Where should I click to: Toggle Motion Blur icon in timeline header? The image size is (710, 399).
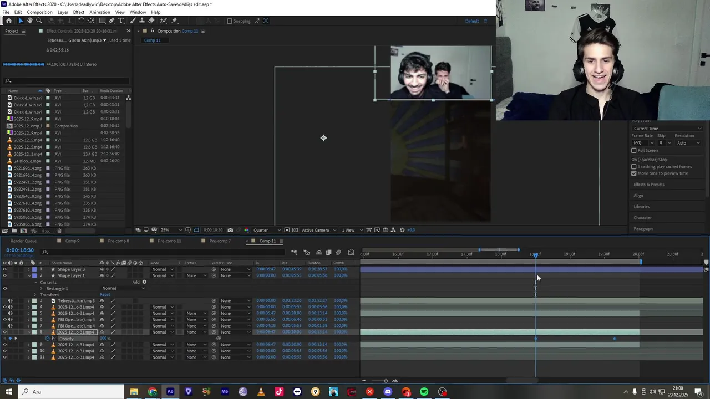tap(338, 253)
